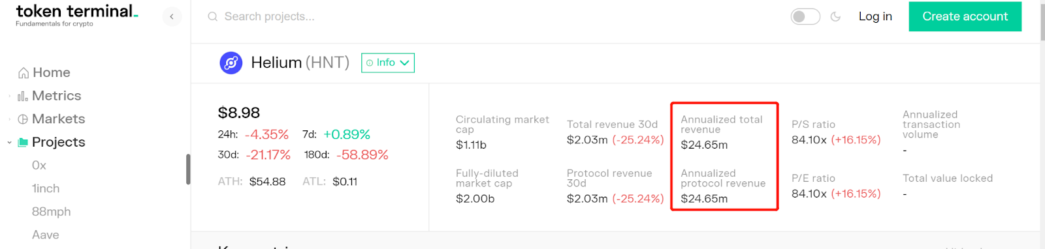Image resolution: width=1045 pixels, height=249 pixels.
Task: Click the Annualized total revenue label
Action: (x=722, y=124)
